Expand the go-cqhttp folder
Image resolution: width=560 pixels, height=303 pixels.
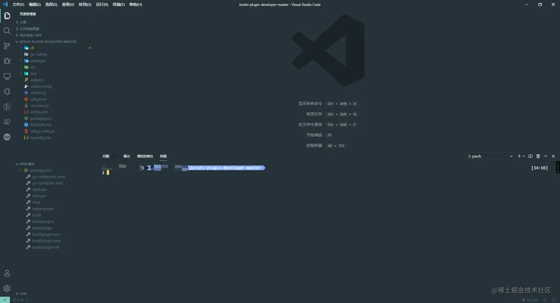(39, 54)
